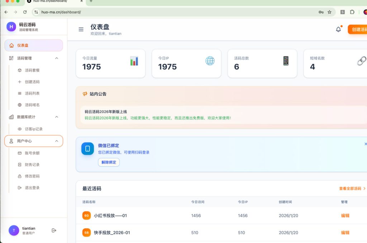Click the orange 创建活码 button
This screenshot has height=243, width=367.
(358, 29)
